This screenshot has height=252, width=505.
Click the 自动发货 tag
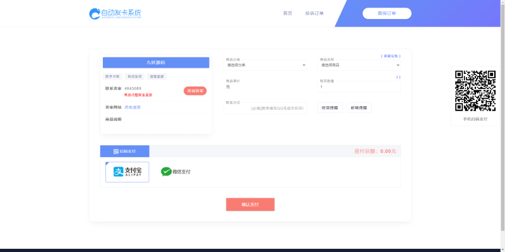[134, 76]
